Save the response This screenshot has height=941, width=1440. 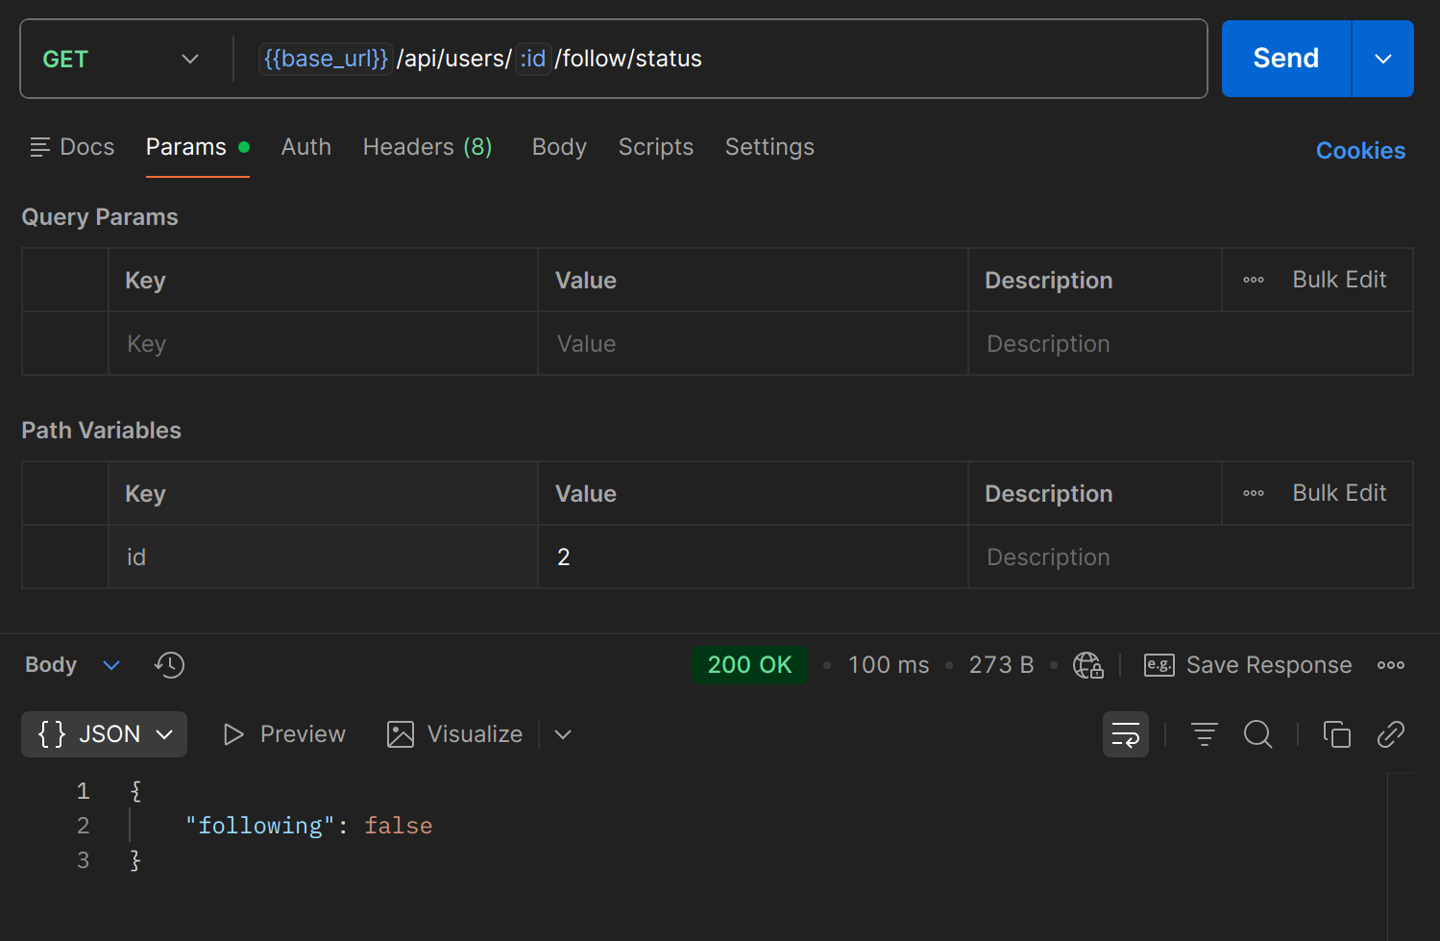point(1247,665)
